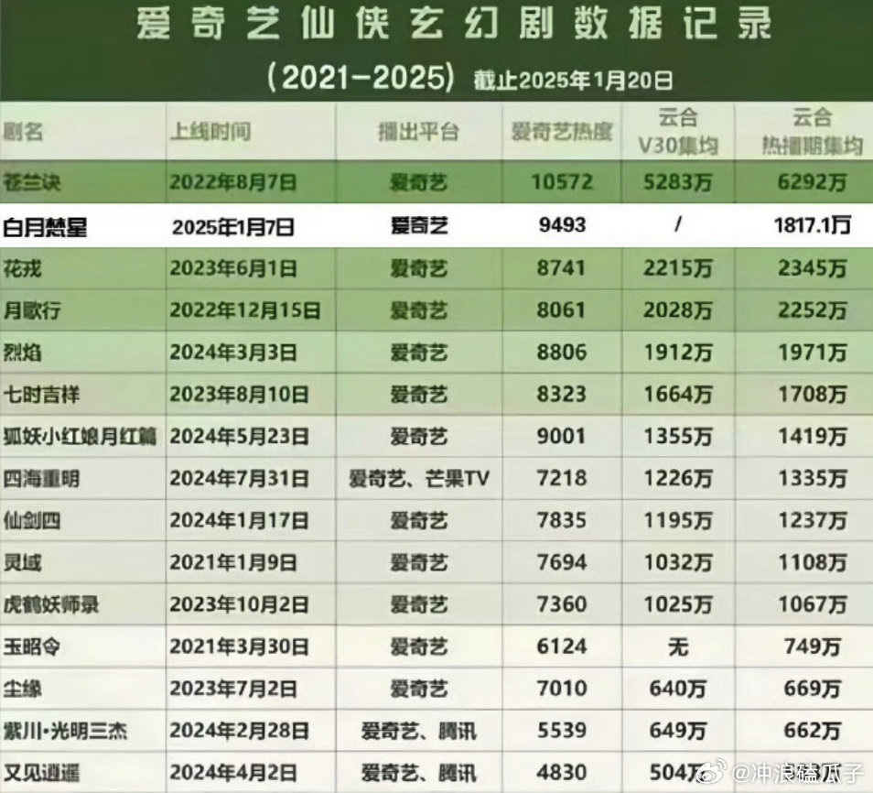Click the V30 value 2028万
Viewport: 873px width, 793px height.
point(677,310)
